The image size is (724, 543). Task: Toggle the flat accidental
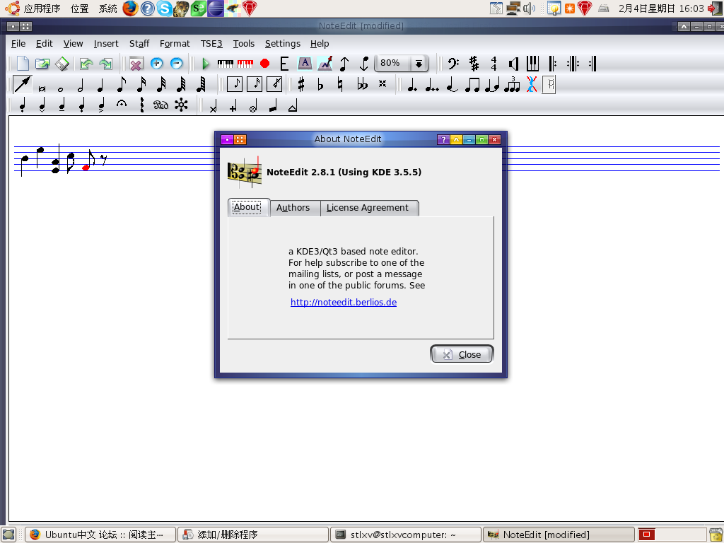(x=320, y=85)
